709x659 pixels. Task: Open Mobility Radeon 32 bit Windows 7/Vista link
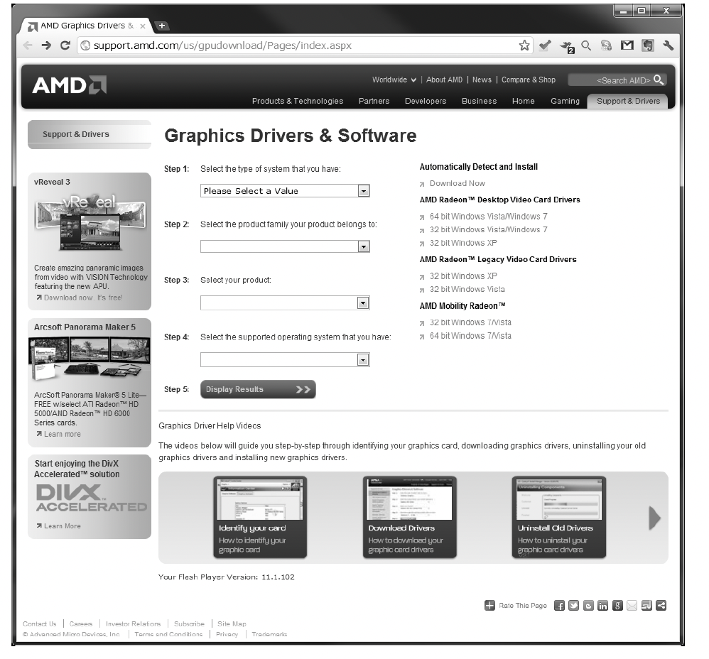pos(470,322)
